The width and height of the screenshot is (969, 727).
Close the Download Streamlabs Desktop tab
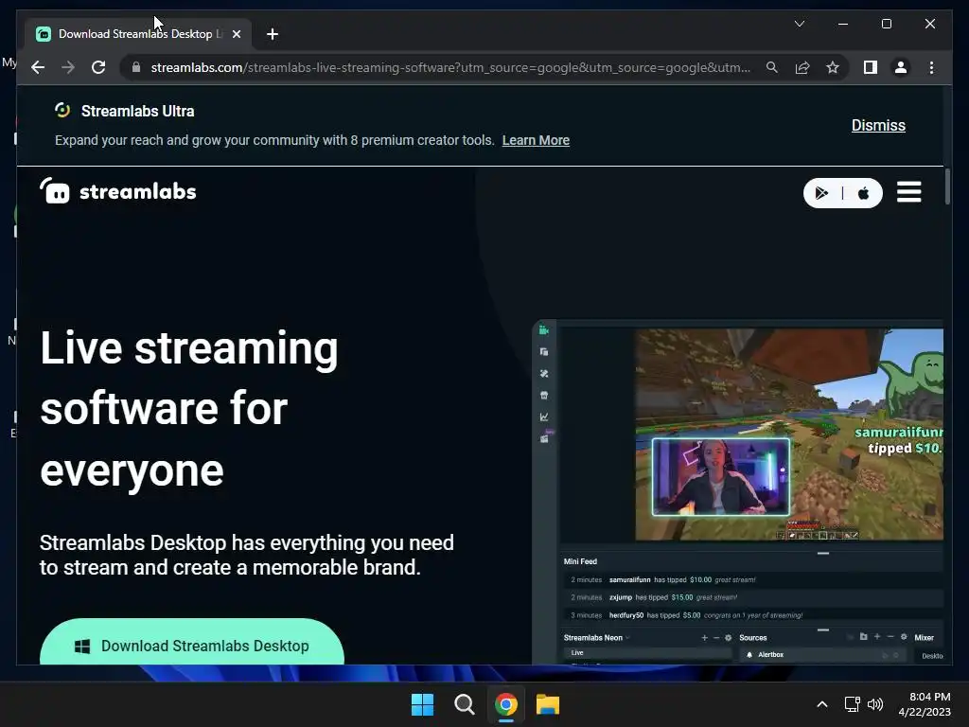[x=236, y=34]
